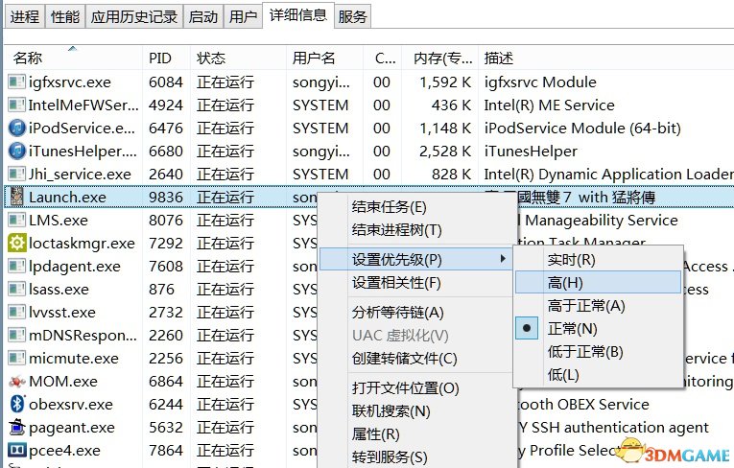Click the obexsrv.exe Bluetooth icon
The image size is (734, 468).
pos(16,404)
